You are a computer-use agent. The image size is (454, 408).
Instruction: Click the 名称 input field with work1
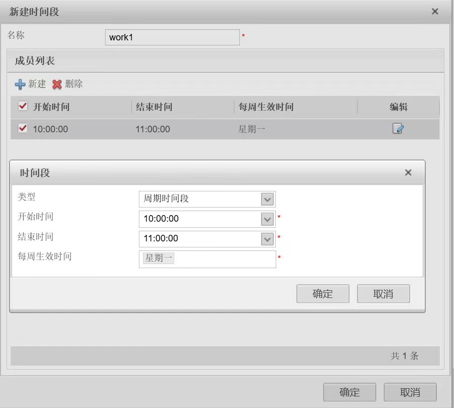click(x=172, y=37)
